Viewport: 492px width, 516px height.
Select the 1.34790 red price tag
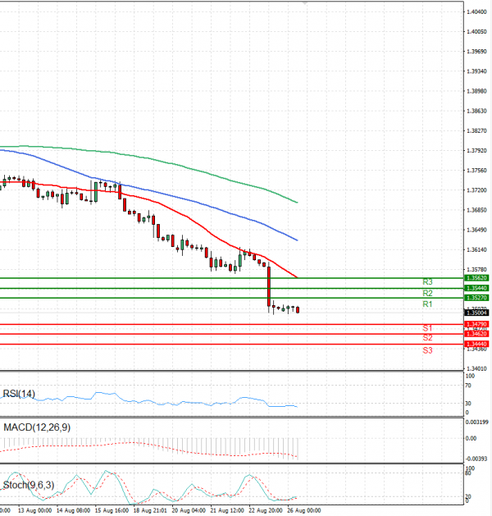pyautogui.click(x=476, y=325)
